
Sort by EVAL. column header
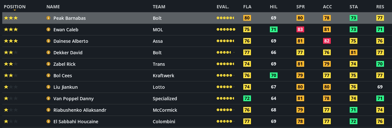pyautogui.click(x=223, y=7)
